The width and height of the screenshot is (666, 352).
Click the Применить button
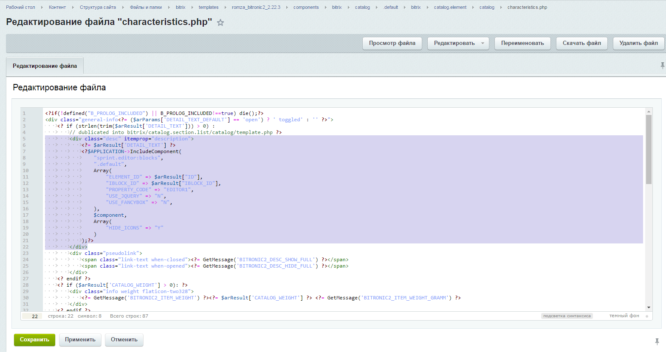[x=80, y=340]
